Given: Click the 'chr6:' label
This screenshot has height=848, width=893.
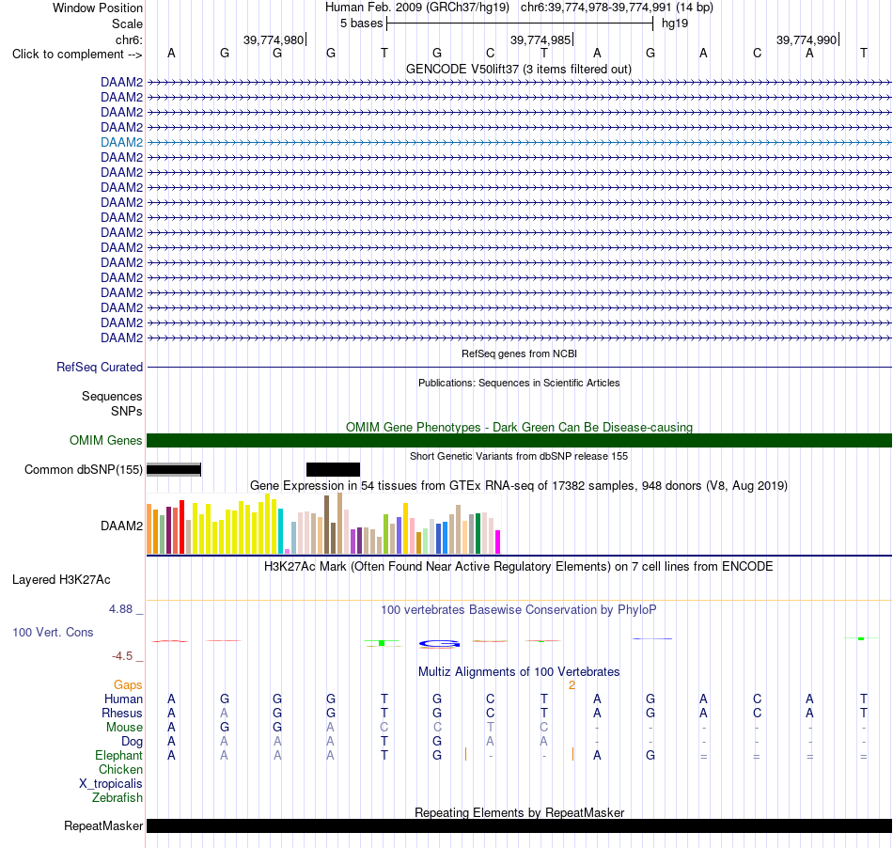Looking at the screenshot, I should [130, 39].
